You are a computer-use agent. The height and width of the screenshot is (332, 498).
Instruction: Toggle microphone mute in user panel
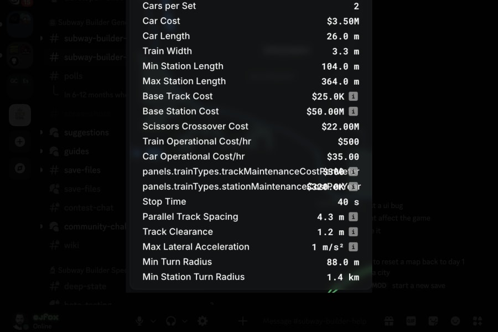(x=139, y=321)
